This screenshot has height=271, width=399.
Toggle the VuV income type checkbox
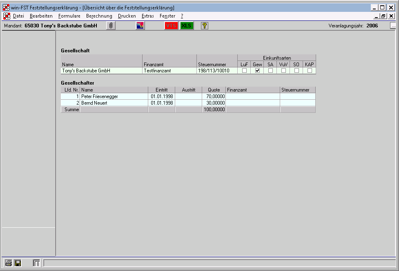click(283, 71)
